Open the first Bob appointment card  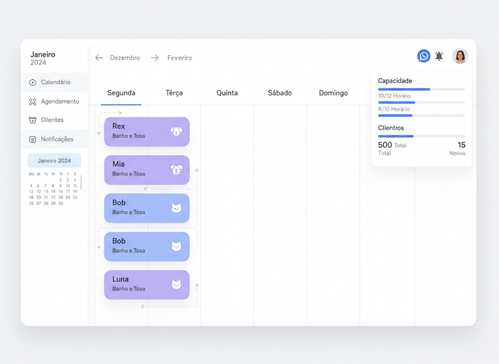click(146, 208)
